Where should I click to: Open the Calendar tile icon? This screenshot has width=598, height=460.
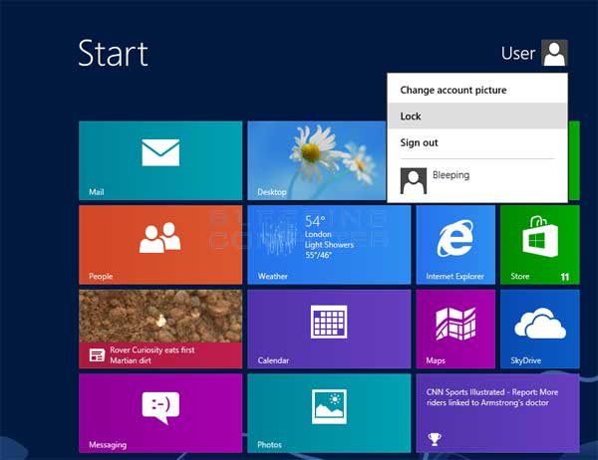click(x=329, y=322)
